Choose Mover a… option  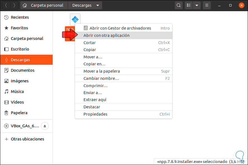click(x=124, y=57)
